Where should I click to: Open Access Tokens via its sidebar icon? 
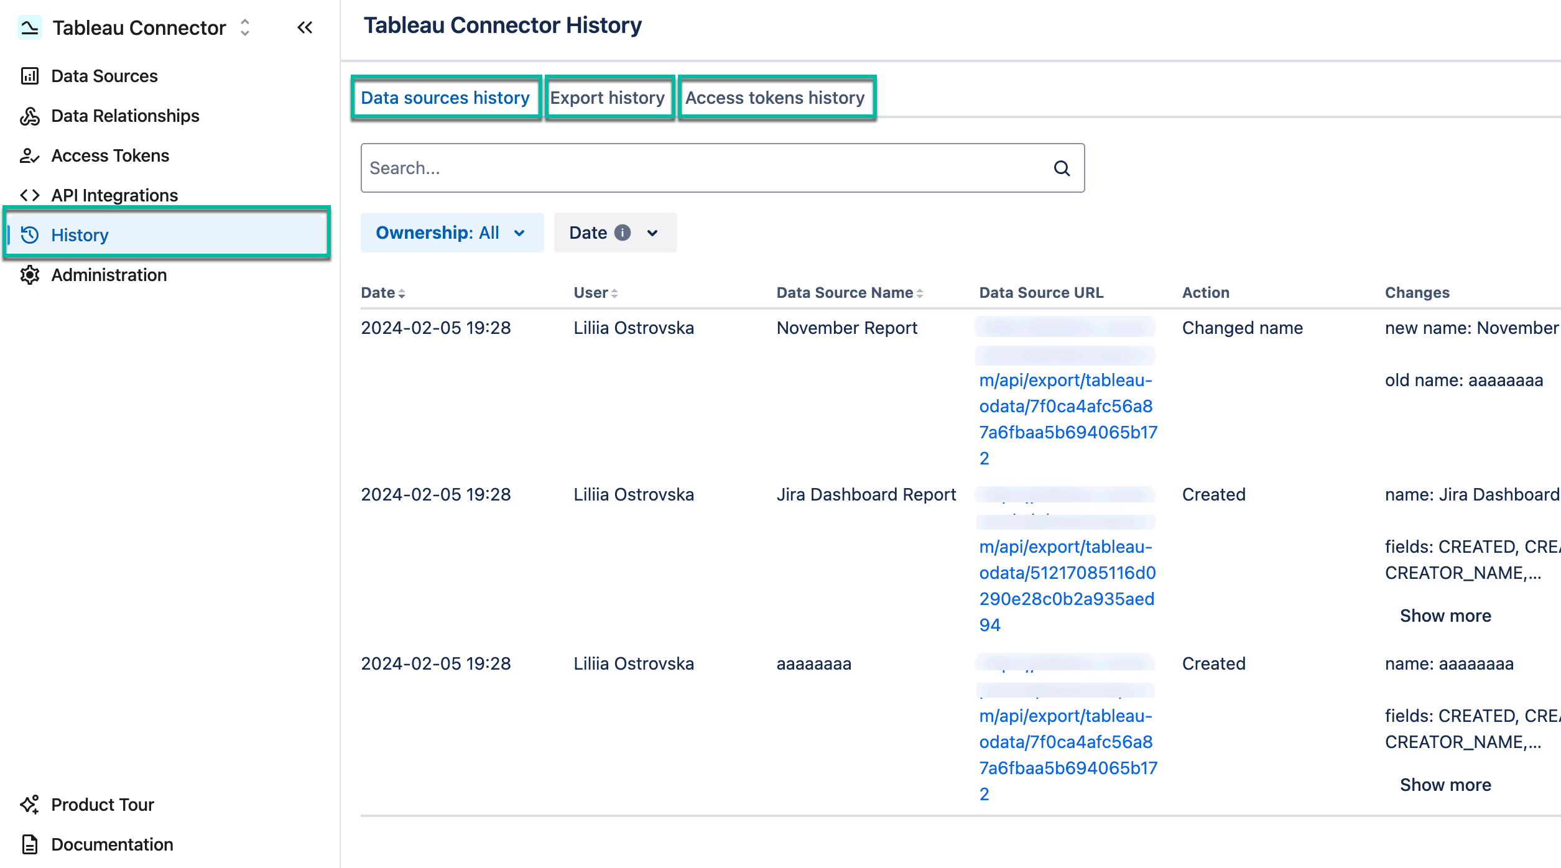[x=30, y=155]
